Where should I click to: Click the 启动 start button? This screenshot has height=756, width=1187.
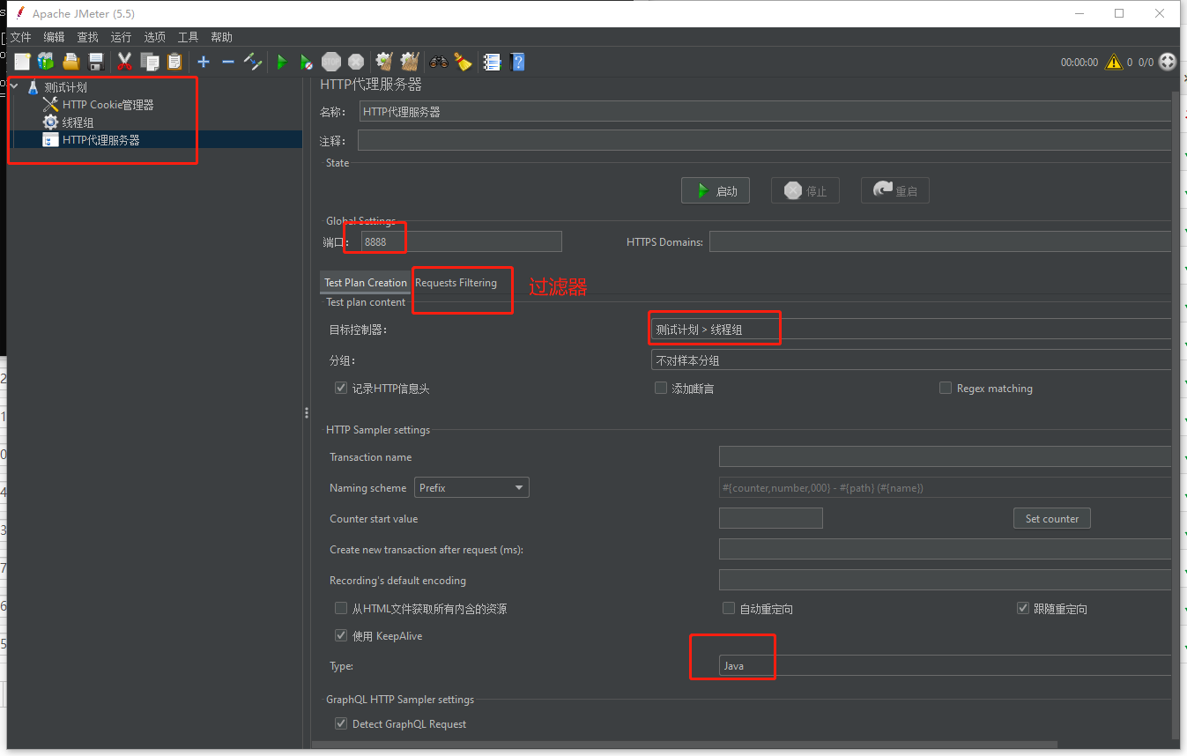coord(716,190)
